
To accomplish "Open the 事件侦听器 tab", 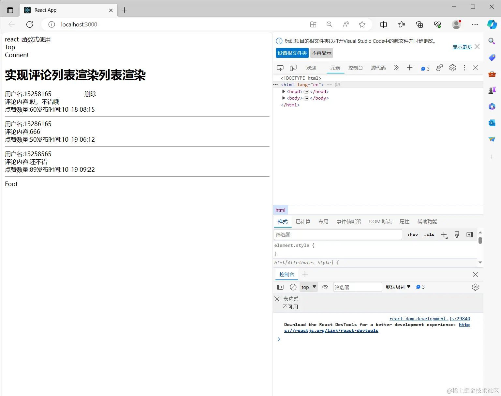I will click(349, 222).
